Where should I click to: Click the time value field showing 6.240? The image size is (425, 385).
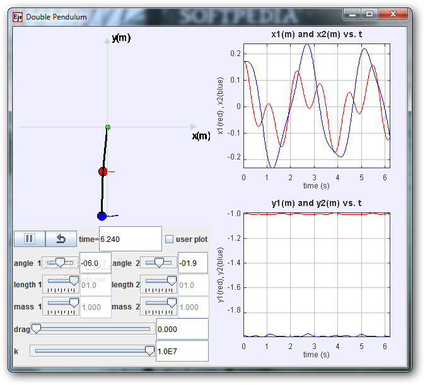[x=131, y=239]
